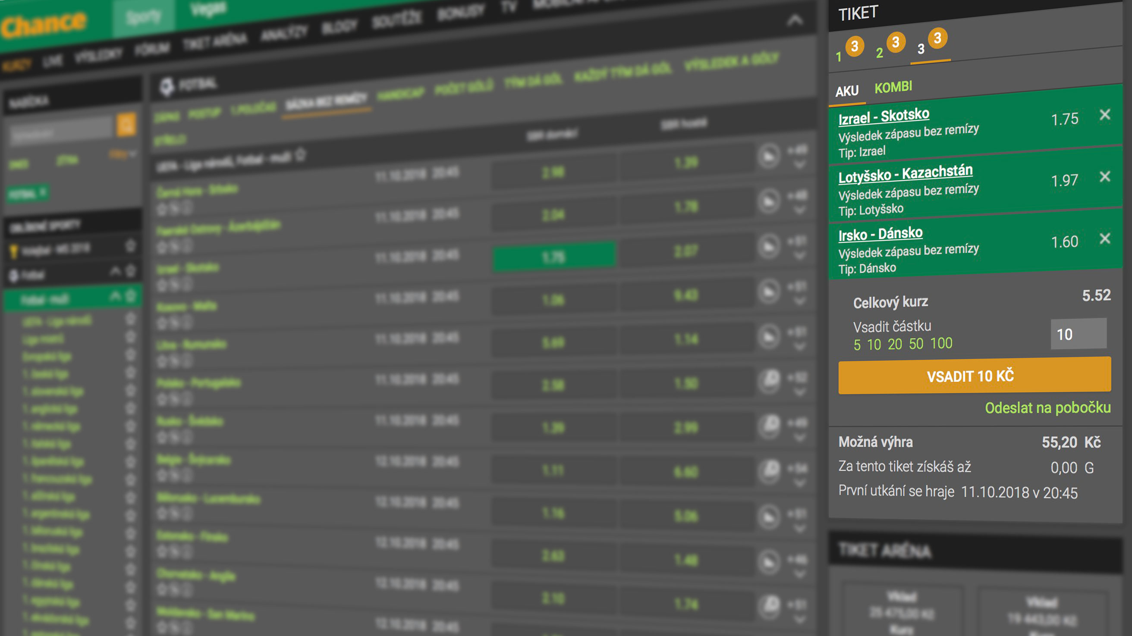Delete the Irsko - Dánsko selection
Viewport: 1132px width, 636px height.
tap(1104, 238)
